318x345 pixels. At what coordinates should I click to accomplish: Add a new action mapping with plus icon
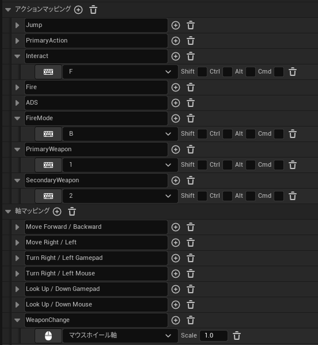pos(78,10)
